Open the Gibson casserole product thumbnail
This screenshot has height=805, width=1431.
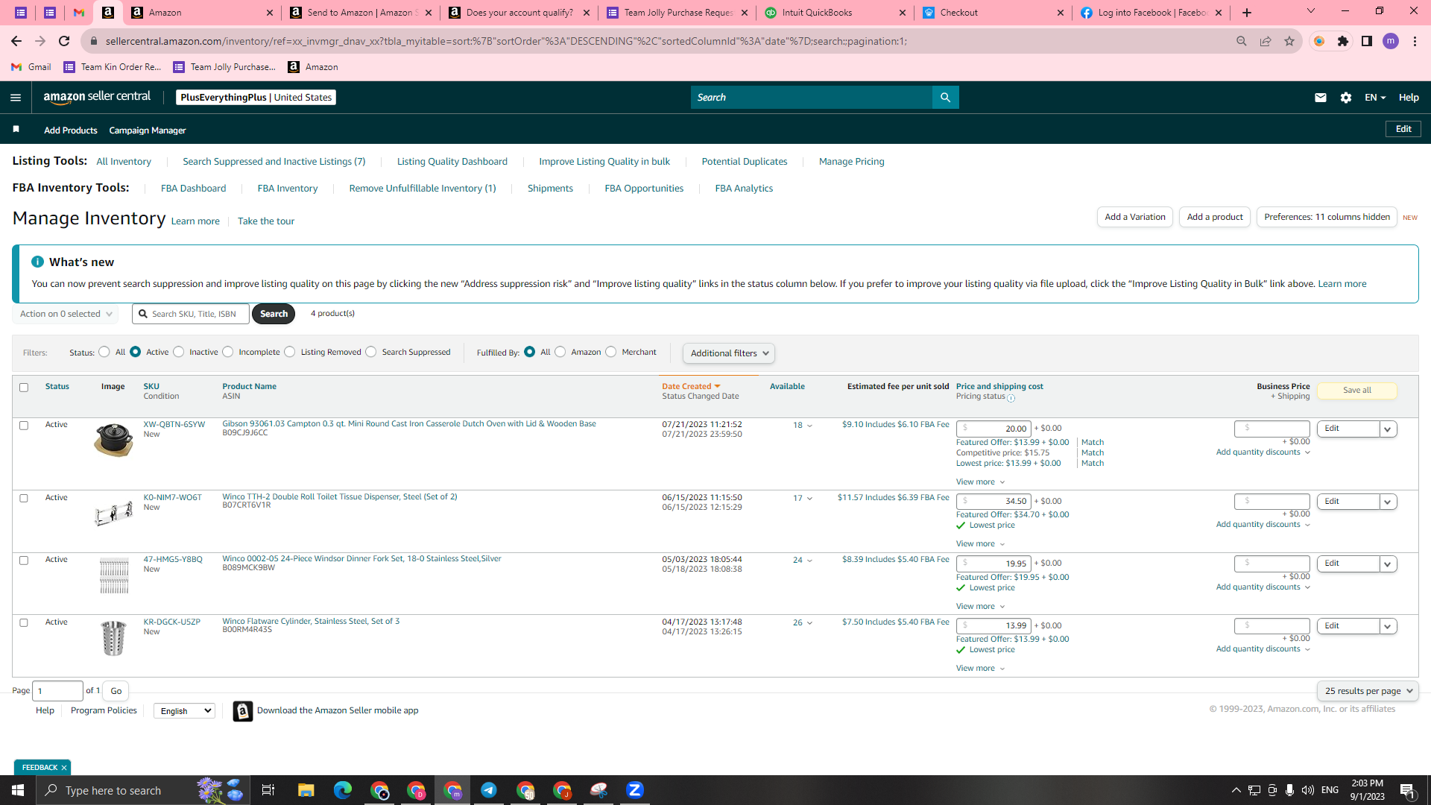click(x=113, y=440)
